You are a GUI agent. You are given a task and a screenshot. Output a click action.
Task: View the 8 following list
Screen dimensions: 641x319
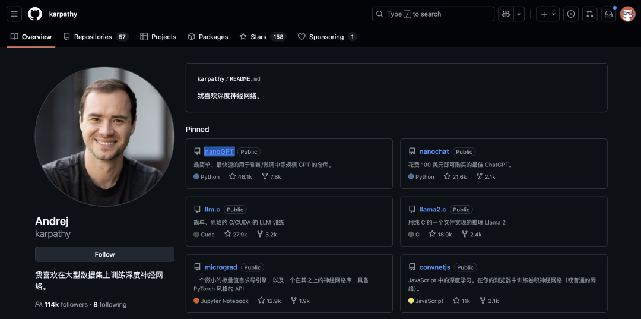coord(110,304)
